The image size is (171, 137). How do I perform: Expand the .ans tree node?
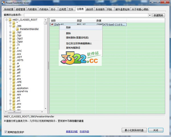click(x=10, y=79)
